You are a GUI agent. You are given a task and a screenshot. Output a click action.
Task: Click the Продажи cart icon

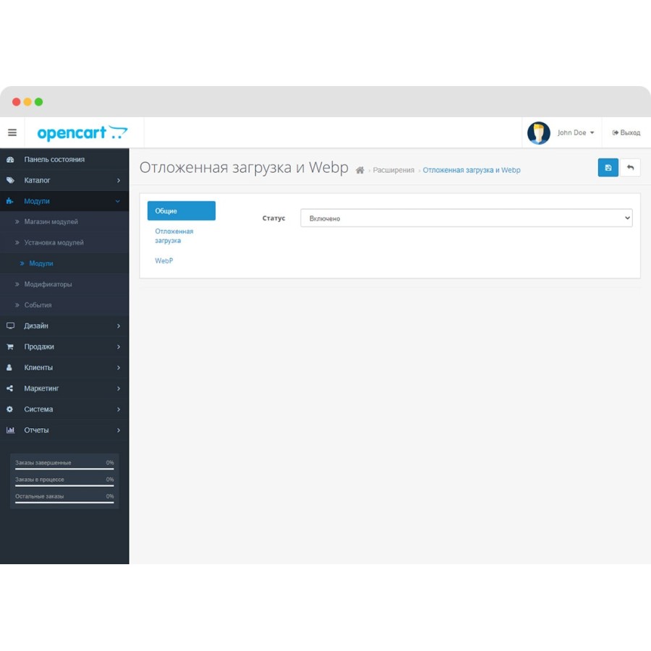(10, 346)
